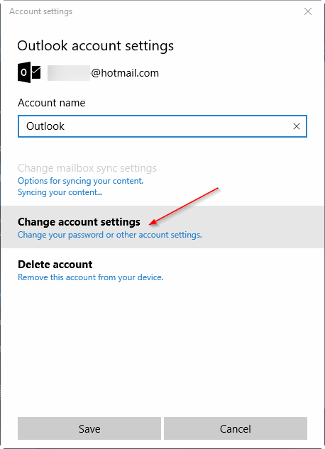Click "Remove this account from your device" link
The height and width of the screenshot is (449, 325).
point(91,277)
